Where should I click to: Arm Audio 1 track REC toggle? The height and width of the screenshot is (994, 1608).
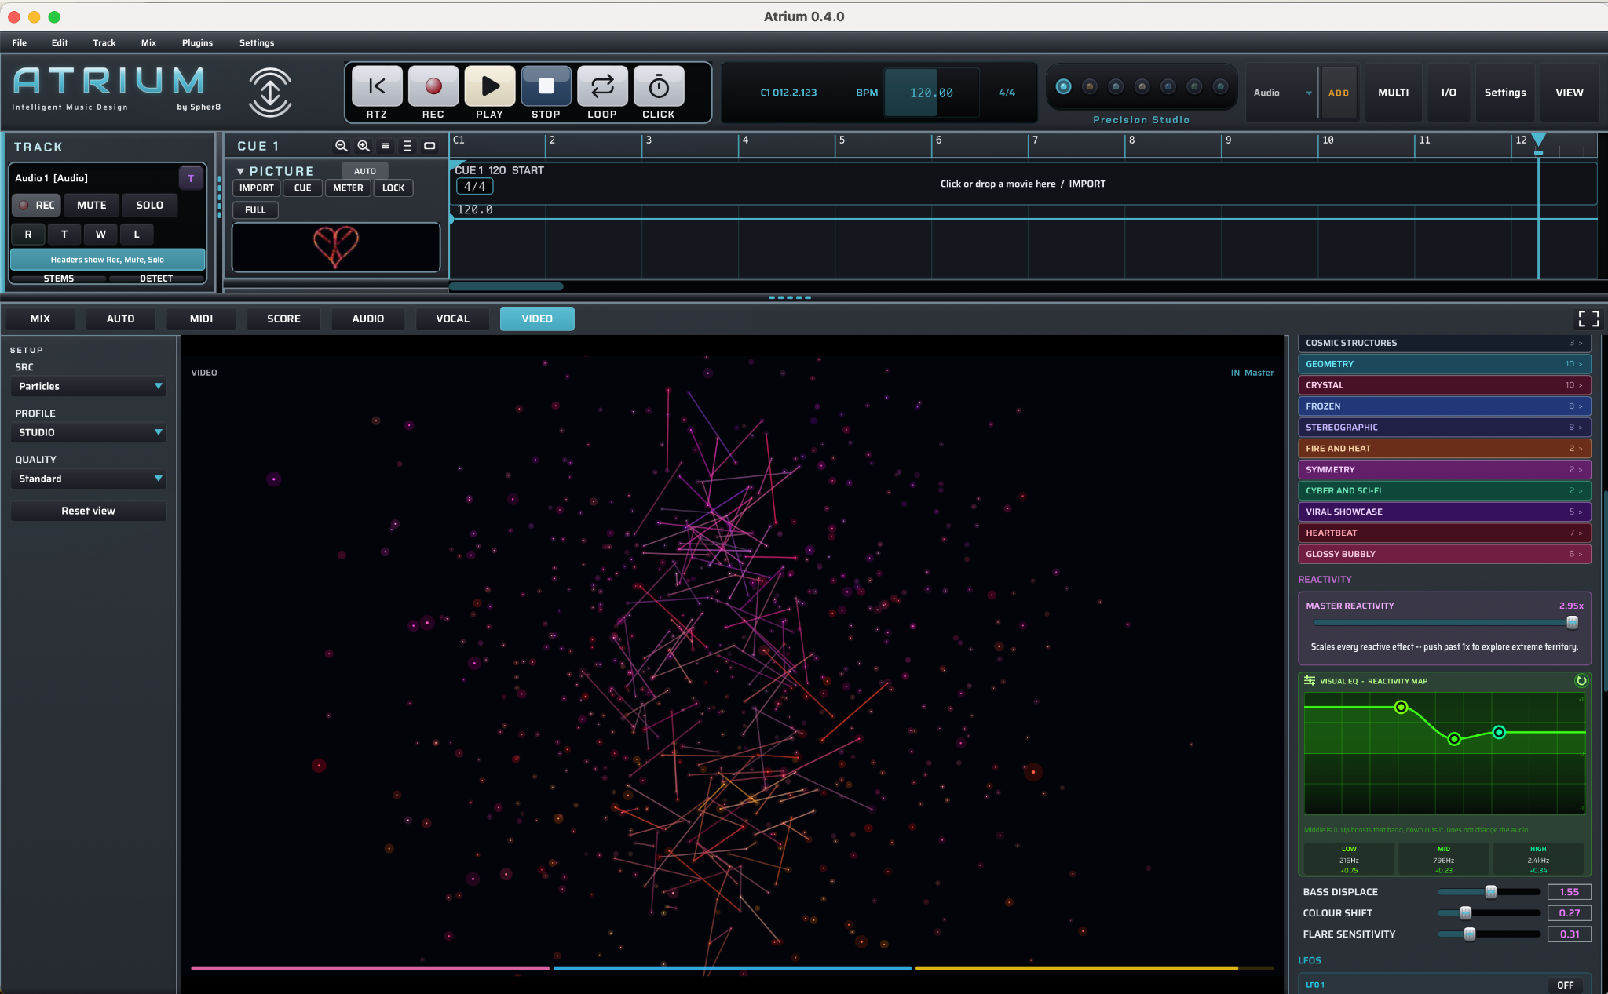36,206
